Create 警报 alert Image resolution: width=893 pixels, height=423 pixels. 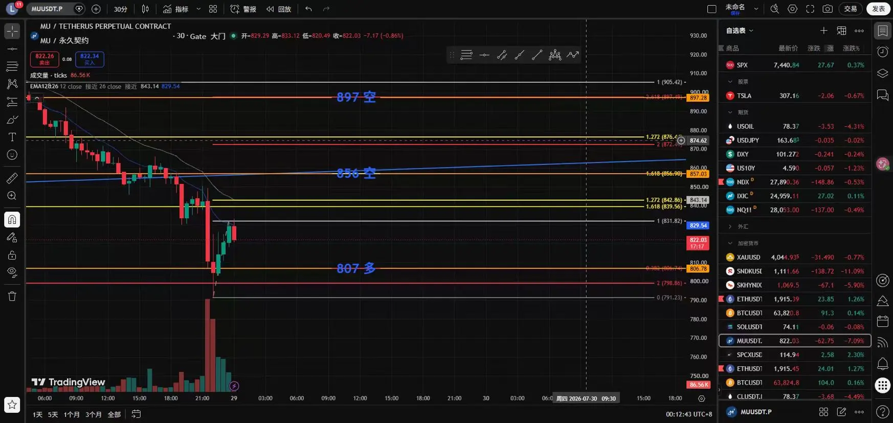[x=243, y=9]
